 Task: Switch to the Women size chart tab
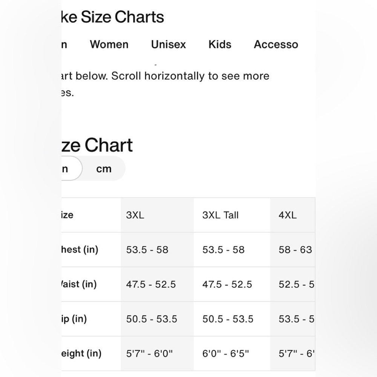point(109,44)
